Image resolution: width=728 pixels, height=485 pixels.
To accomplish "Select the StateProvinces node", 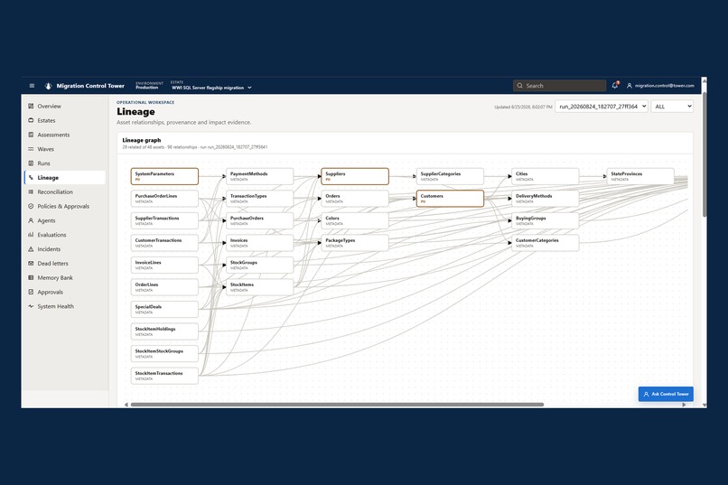I will 640,176.
